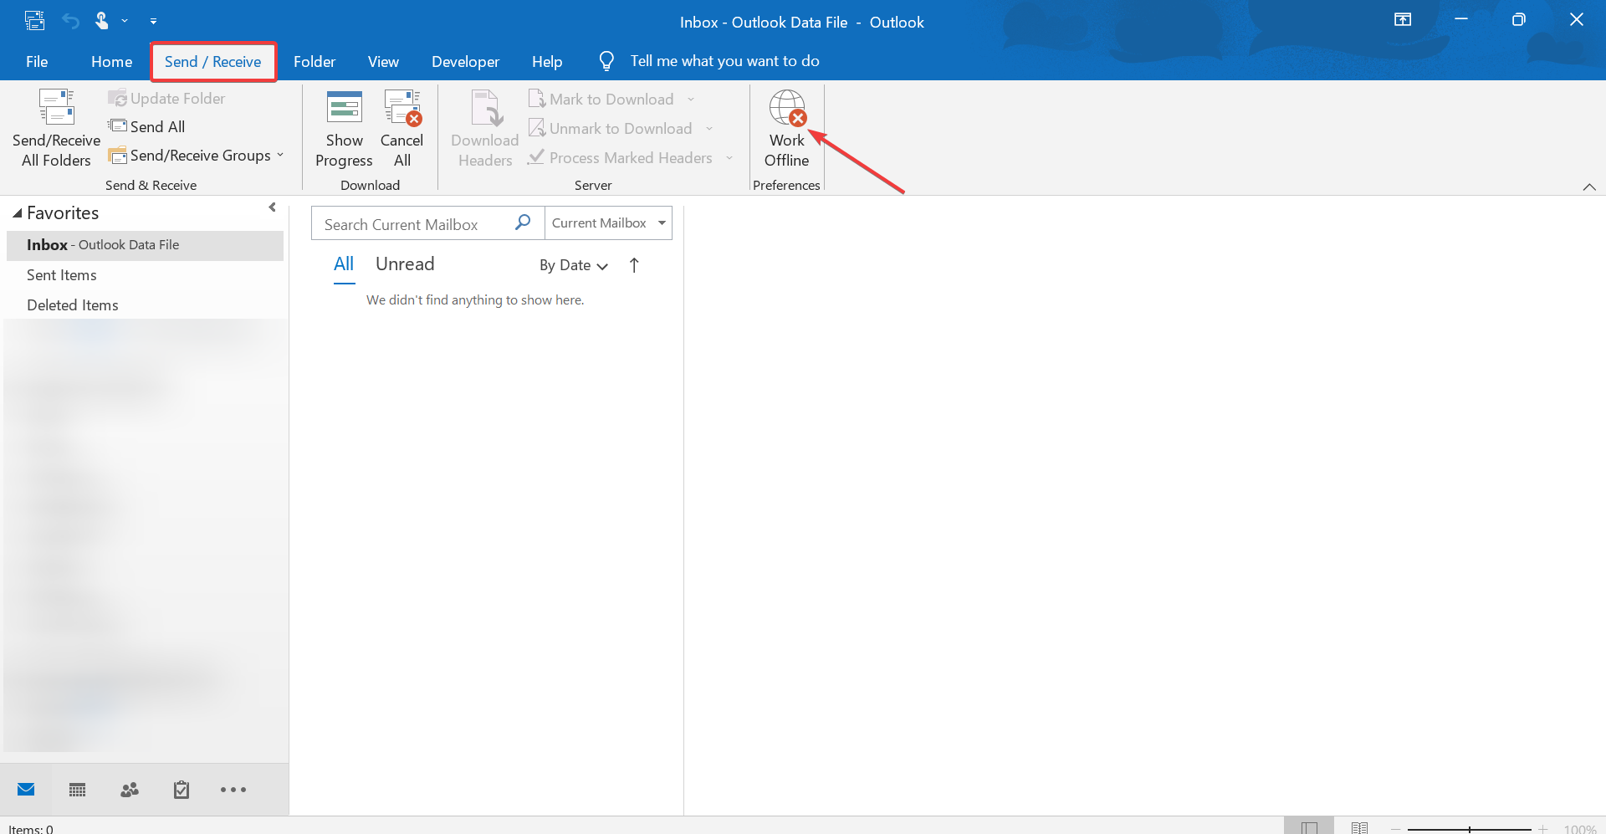Click the Search Current Mailbox field
The height and width of the screenshot is (834, 1606).
[414, 224]
